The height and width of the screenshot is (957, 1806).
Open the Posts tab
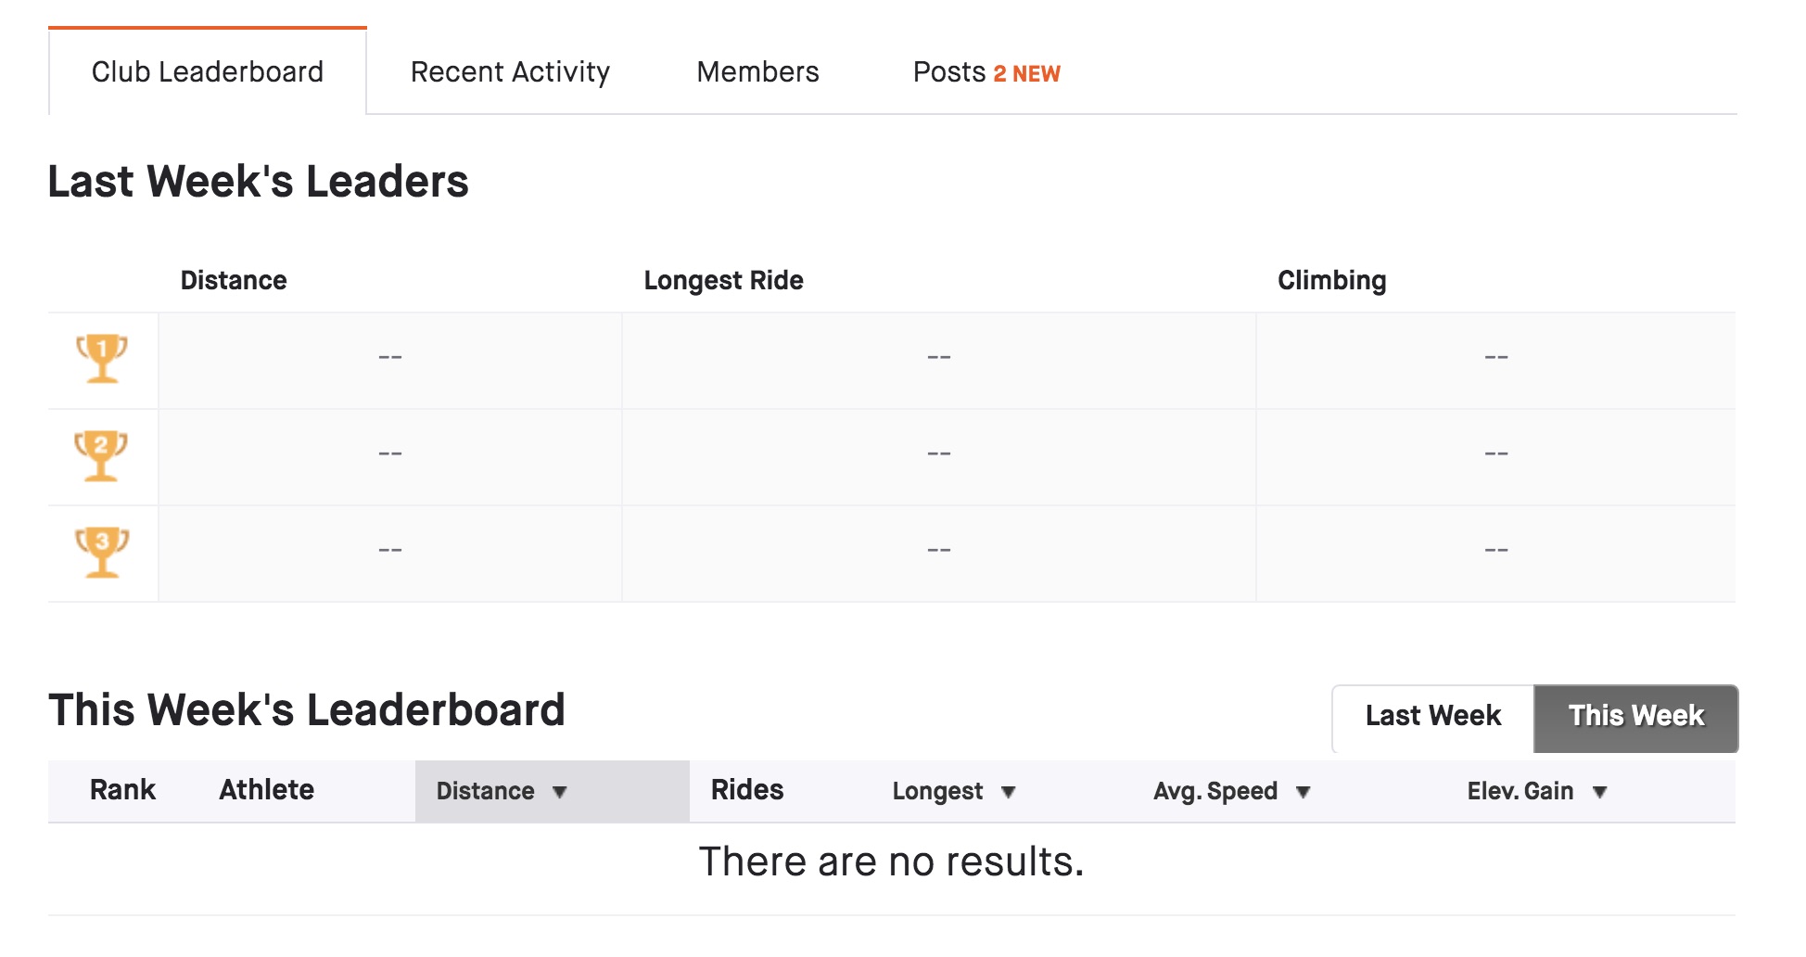[x=949, y=72]
